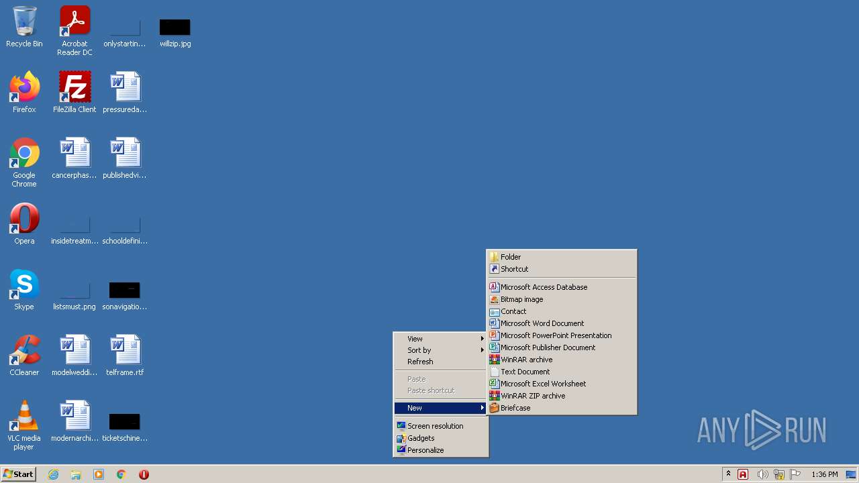This screenshot has height=483, width=859.
Task: Select the cancerphas... Word document
Action: [74, 158]
